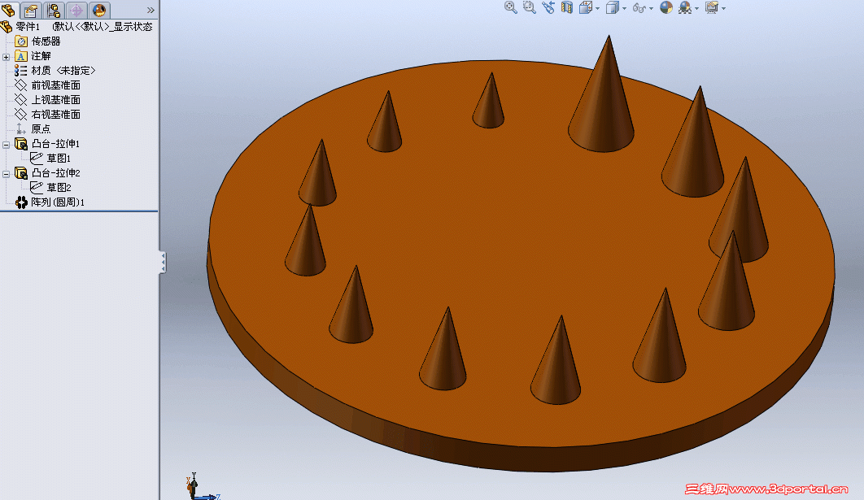Click the Apply Scene icon
864x500 pixels.
tap(685, 7)
